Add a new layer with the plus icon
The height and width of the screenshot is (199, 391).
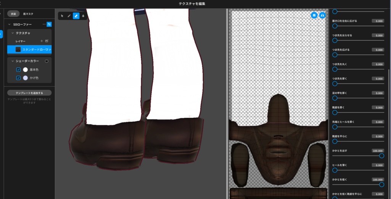point(42,41)
